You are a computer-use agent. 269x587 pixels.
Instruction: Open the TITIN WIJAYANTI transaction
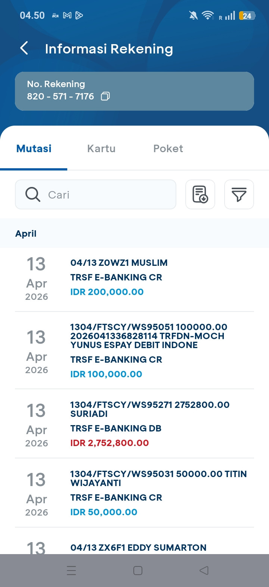click(x=134, y=493)
